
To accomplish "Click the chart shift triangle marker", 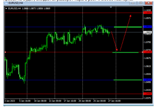I will click(111, 7).
